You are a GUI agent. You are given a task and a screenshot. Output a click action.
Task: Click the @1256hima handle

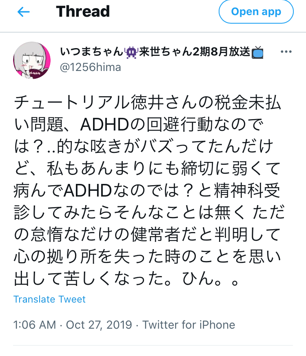click(x=91, y=67)
